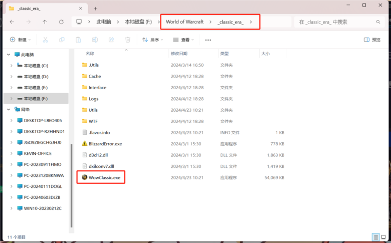This screenshot has width=391, height=243.
Task: Click _classic_era_ breadcrumb segment
Action: pos(231,22)
